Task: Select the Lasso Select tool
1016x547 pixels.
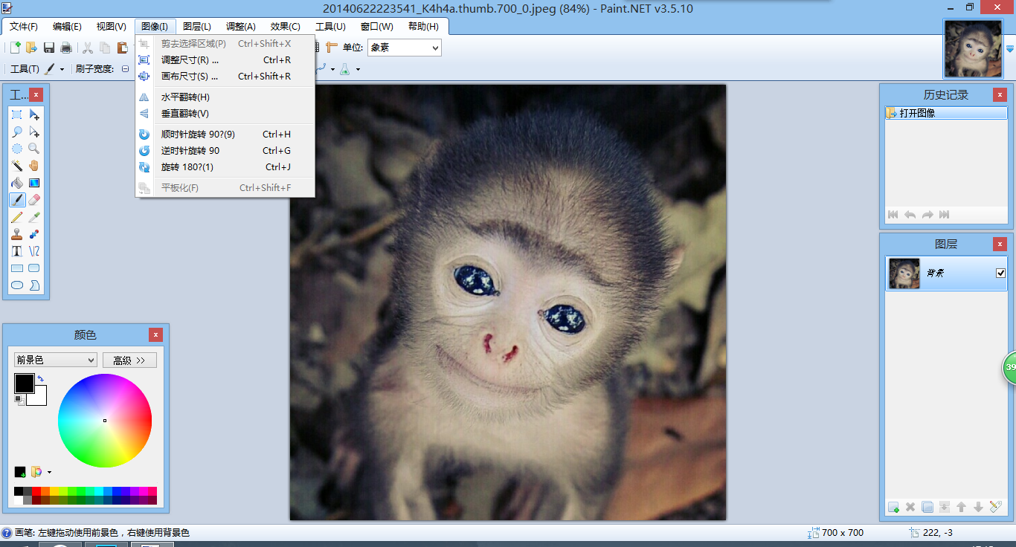Action: coord(17,132)
